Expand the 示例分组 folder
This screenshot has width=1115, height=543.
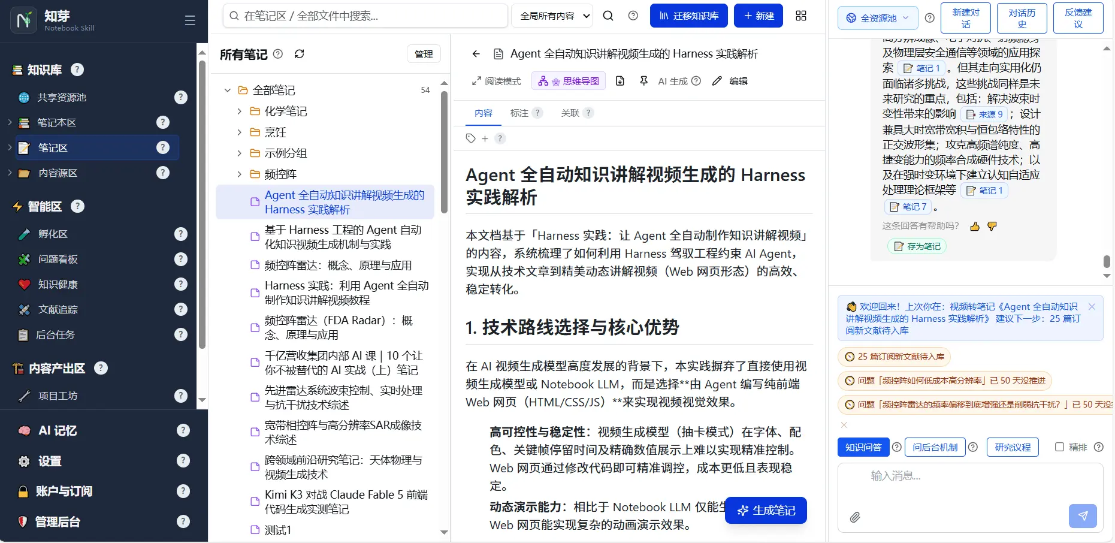pyautogui.click(x=239, y=153)
